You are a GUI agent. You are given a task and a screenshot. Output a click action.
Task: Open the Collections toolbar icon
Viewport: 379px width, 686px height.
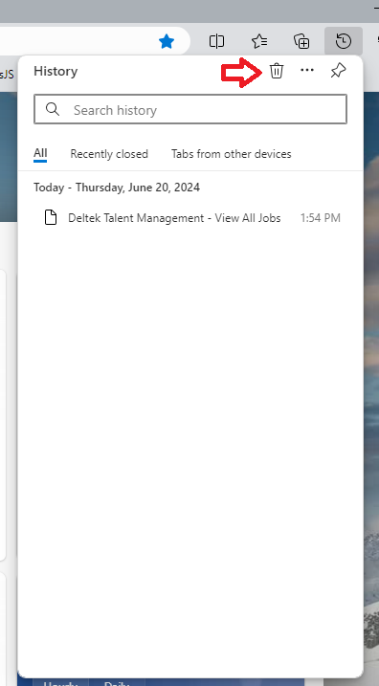point(301,41)
